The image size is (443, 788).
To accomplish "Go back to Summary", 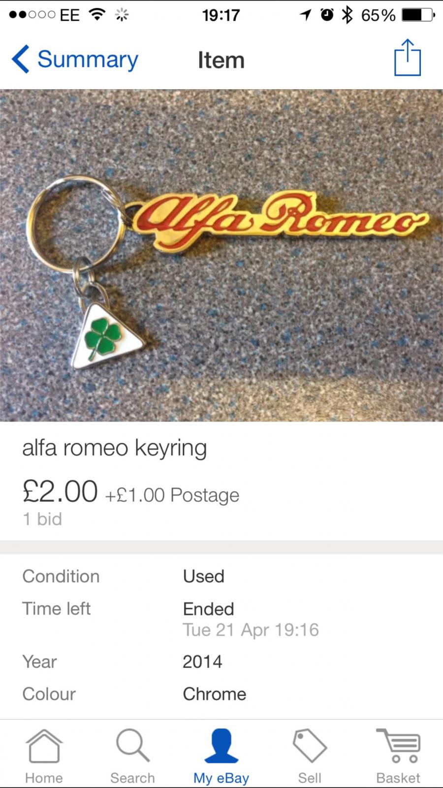I will click(x=88, y=60).
